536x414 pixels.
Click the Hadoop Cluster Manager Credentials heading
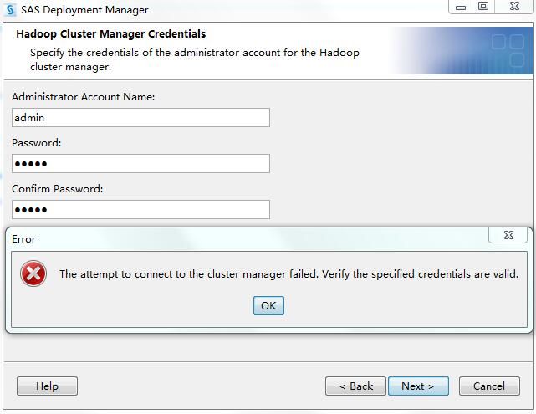111,34
